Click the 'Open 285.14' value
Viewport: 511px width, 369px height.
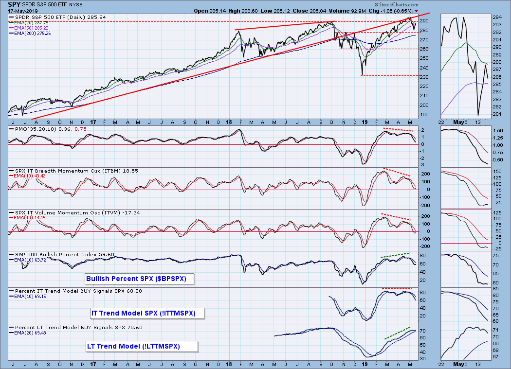210,11
